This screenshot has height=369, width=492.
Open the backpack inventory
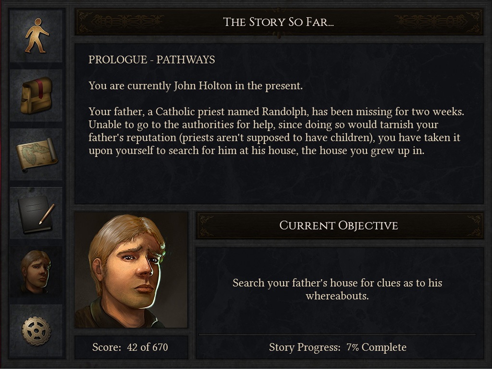37,95
